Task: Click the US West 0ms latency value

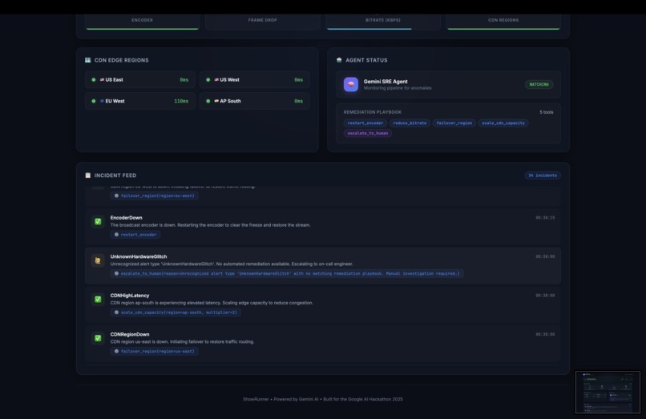Action: [x=299, y=80]
